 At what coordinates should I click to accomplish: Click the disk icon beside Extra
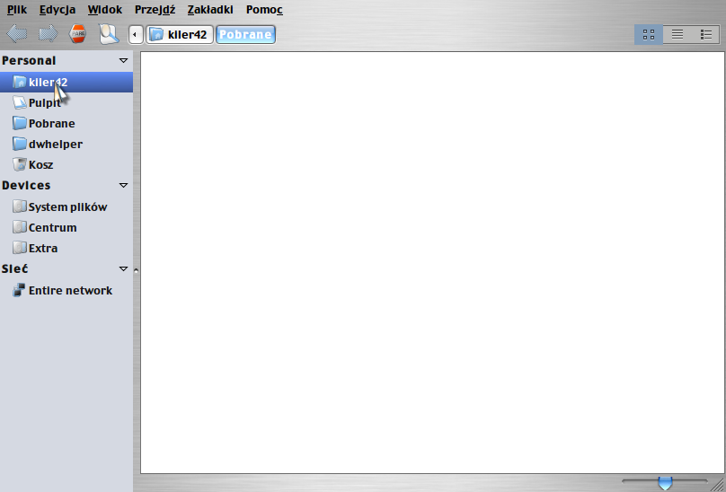coord(20,248)
